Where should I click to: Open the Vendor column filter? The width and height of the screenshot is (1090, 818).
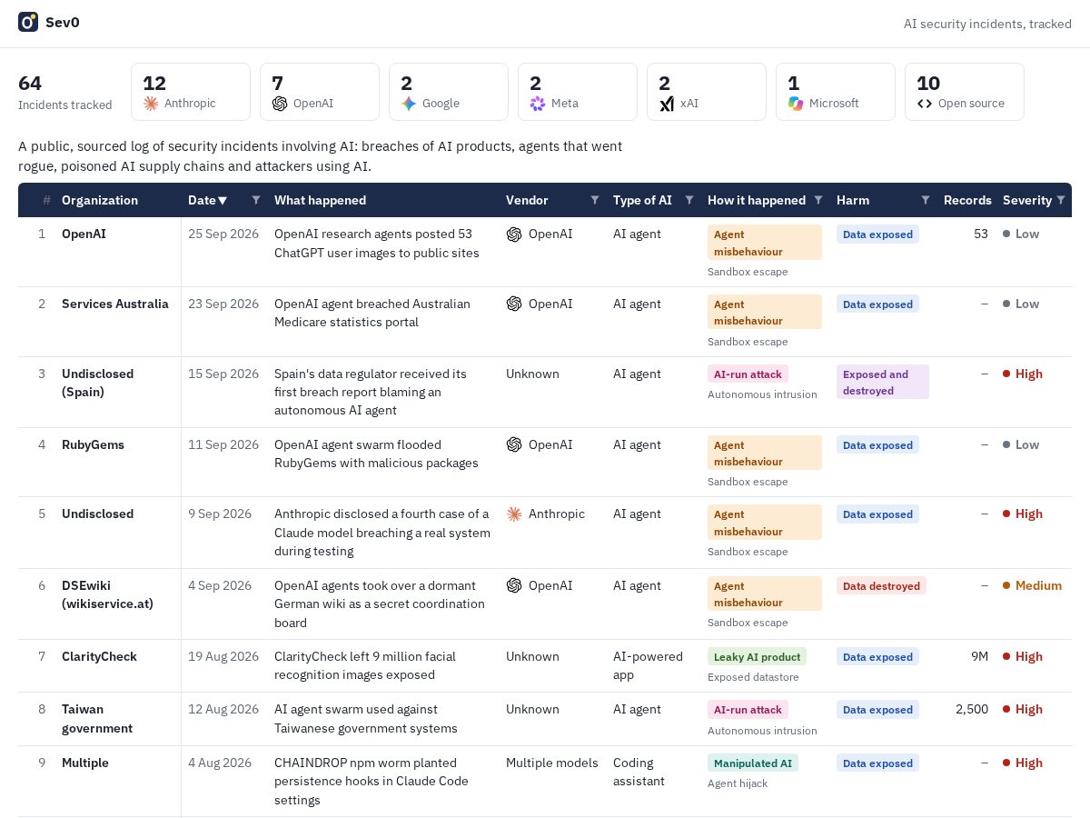click(595, 200)
